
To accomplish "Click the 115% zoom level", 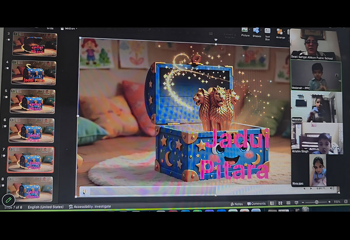I will click(x=337, y=202).
